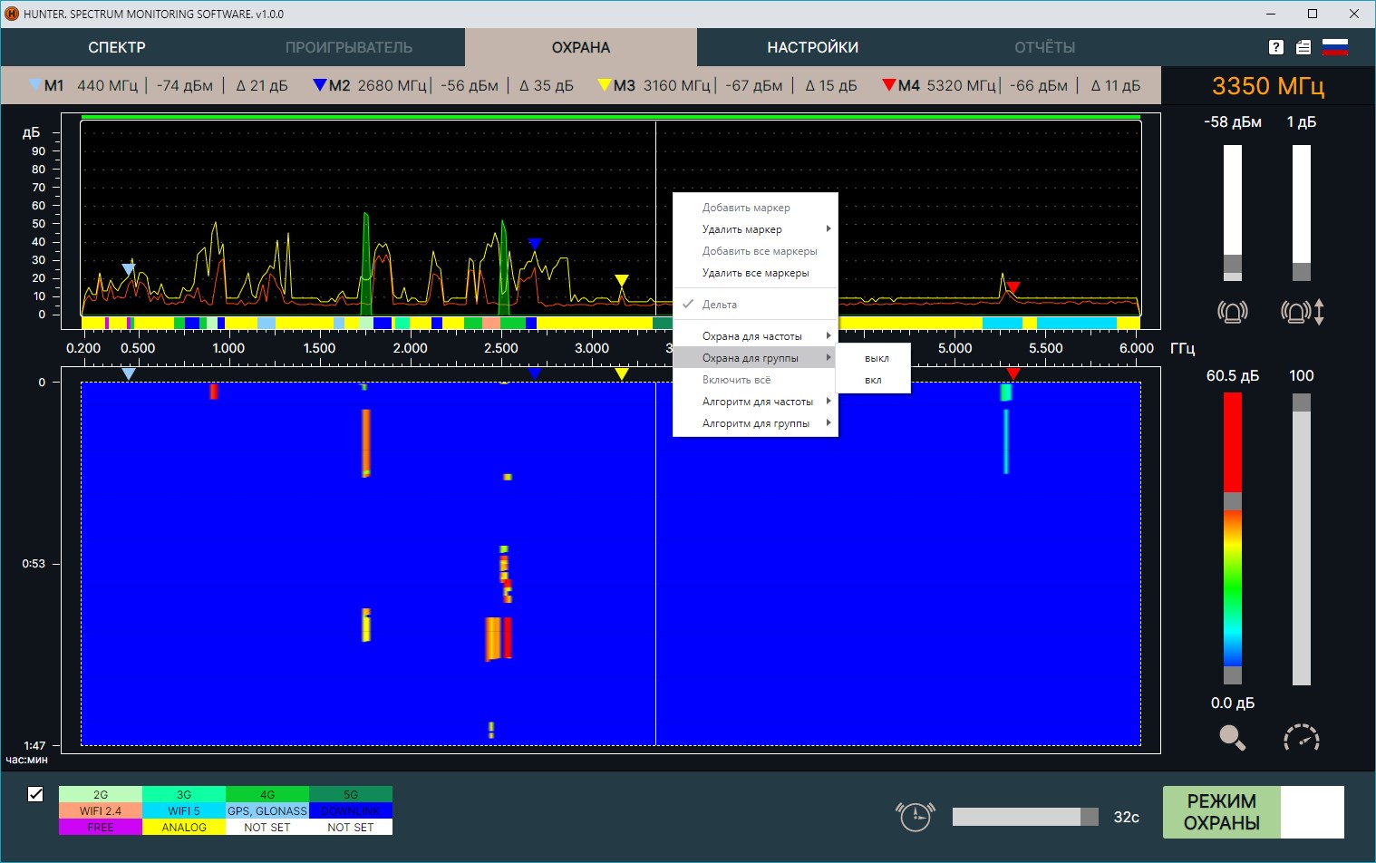Click the alarm clock timer icon
Viewport: 1376px width, 863px height.
click(915, 816)
